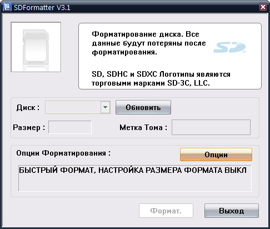Image resolution: width=270 pixels, height=229 pixels.
Task: Click the Метка Тома label
Action: 143,127
